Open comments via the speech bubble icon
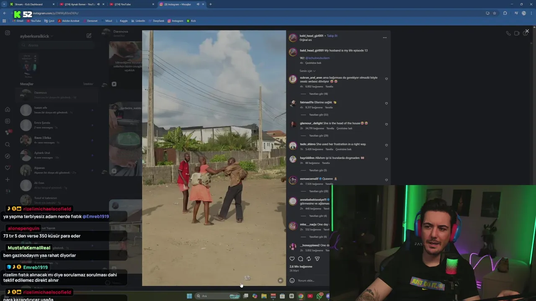 point(300,259)
